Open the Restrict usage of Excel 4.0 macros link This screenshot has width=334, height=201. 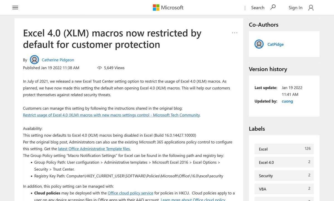click(x=111, y=115)
